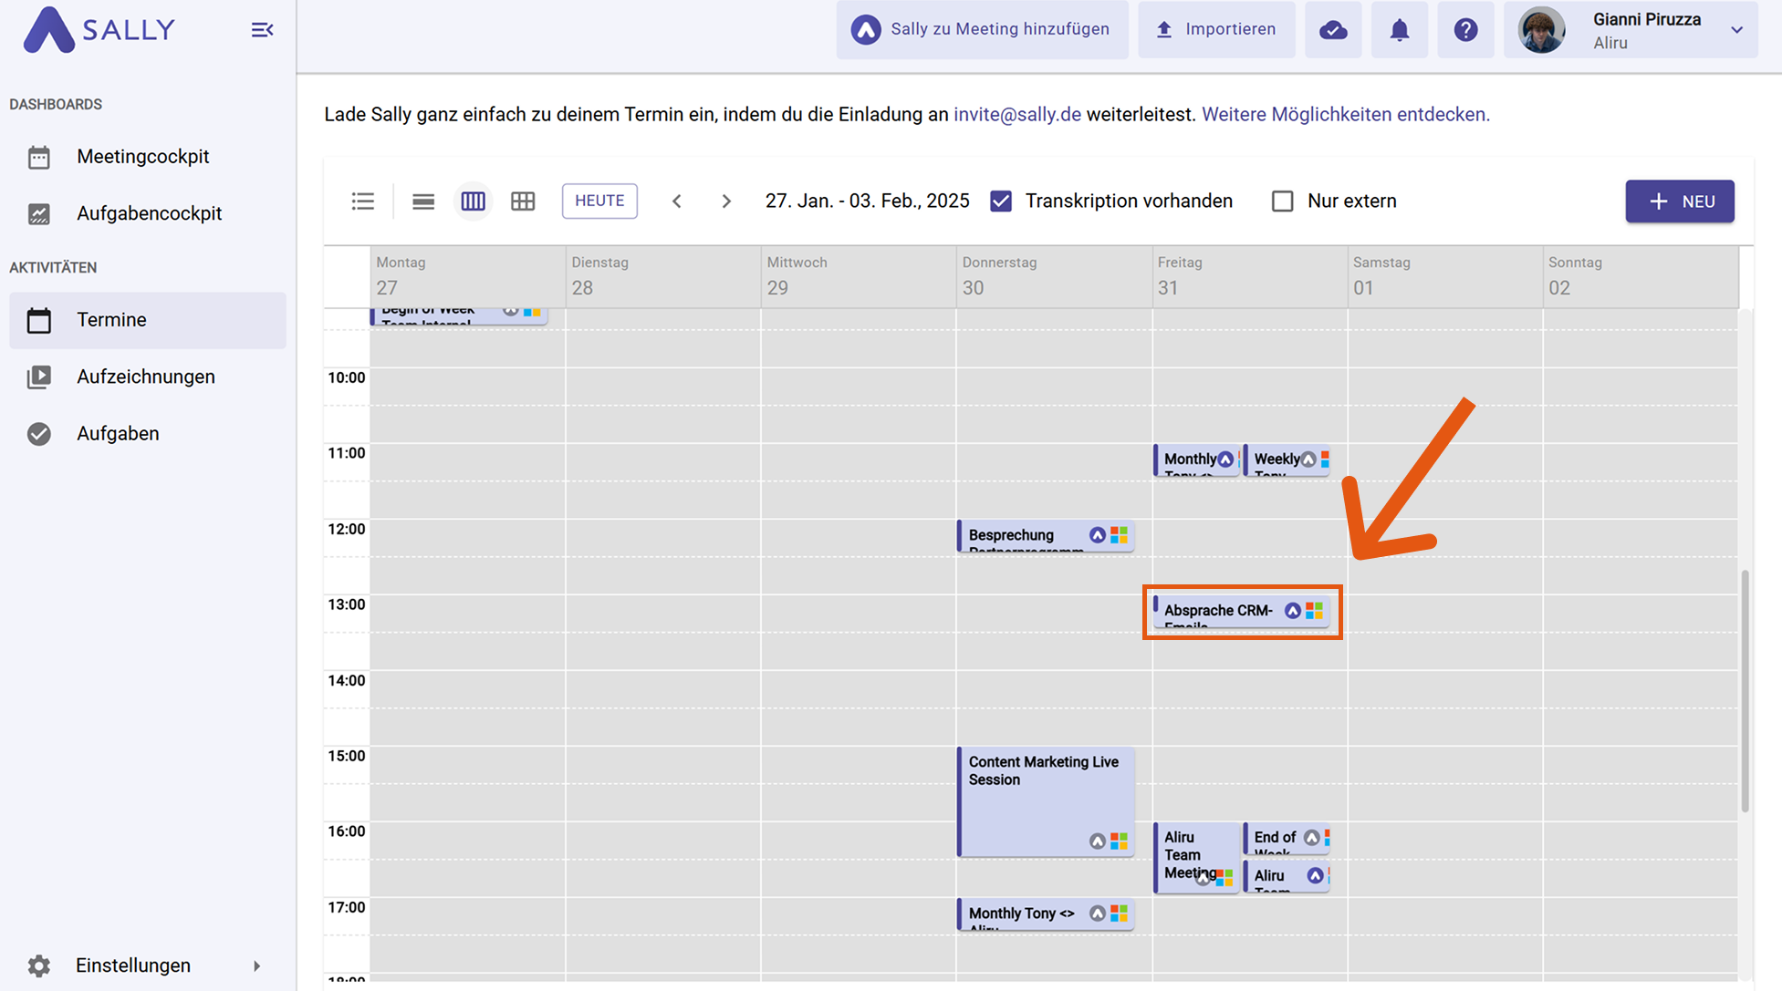1782x991 pixels.
Task: Switch to month grid view icon
Action: [x=523, y=201]
